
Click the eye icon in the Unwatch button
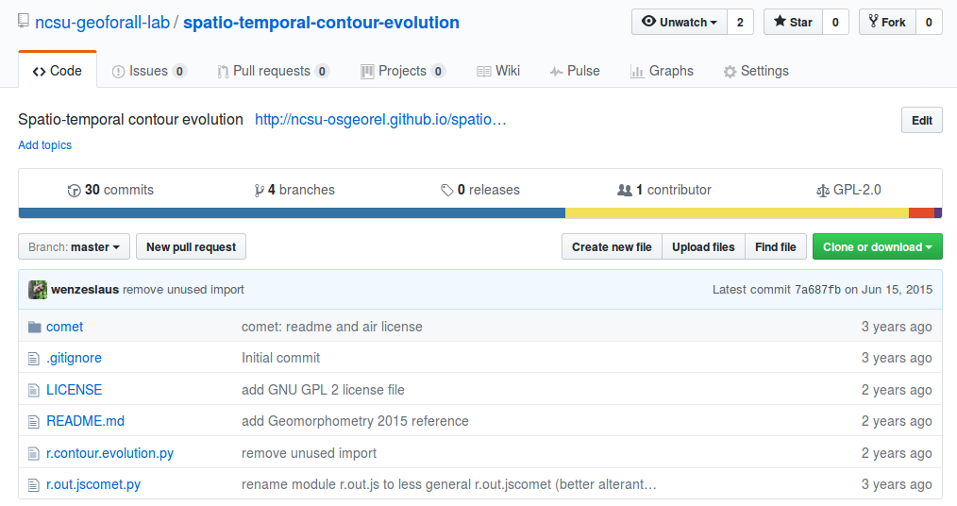(x=648, y=22)
